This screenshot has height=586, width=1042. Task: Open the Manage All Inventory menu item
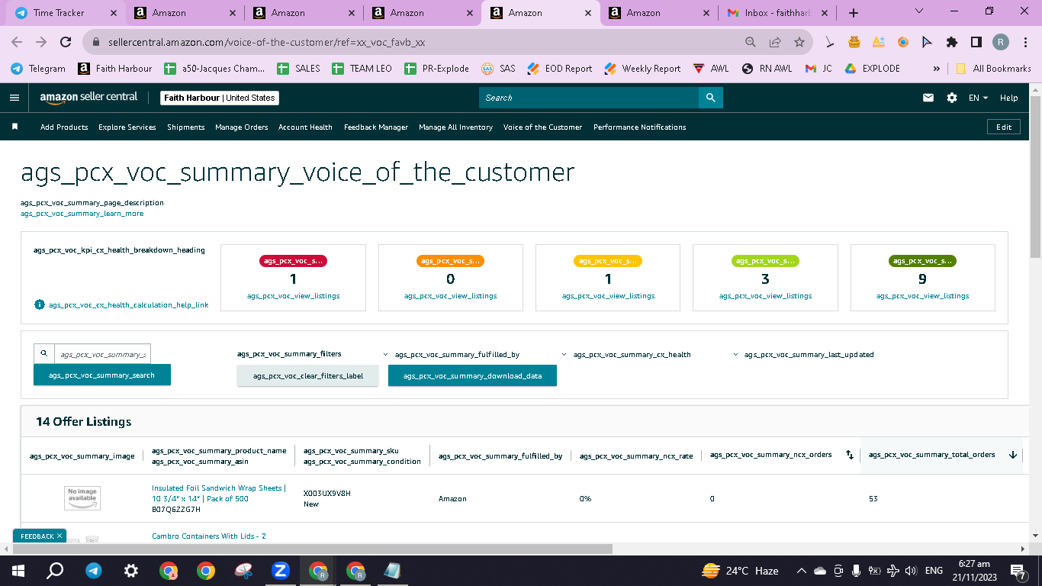pyautogui.click(x=455, y=127)
